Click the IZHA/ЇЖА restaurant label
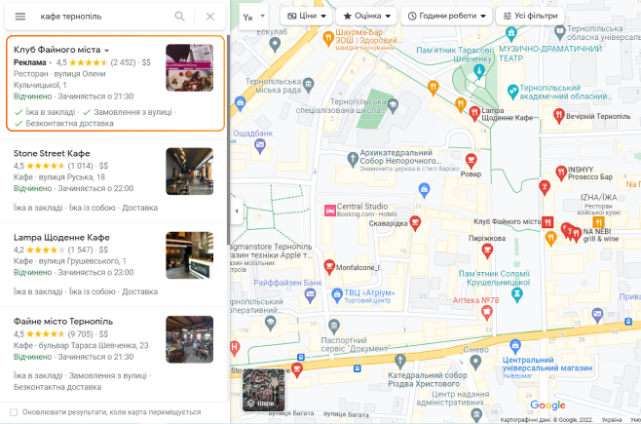 tap(598, 197)
